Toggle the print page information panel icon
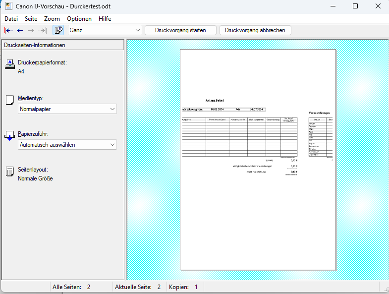Viewport: 389px width, 294px height. (58, 30)
